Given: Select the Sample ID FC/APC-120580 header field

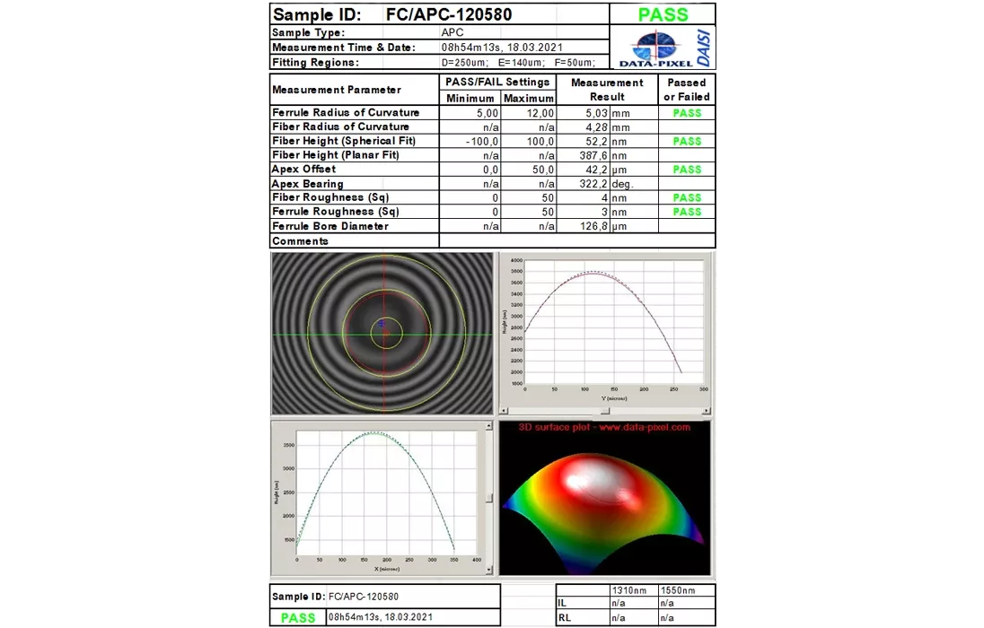Looking at the screenshot, I should (448, 14).
